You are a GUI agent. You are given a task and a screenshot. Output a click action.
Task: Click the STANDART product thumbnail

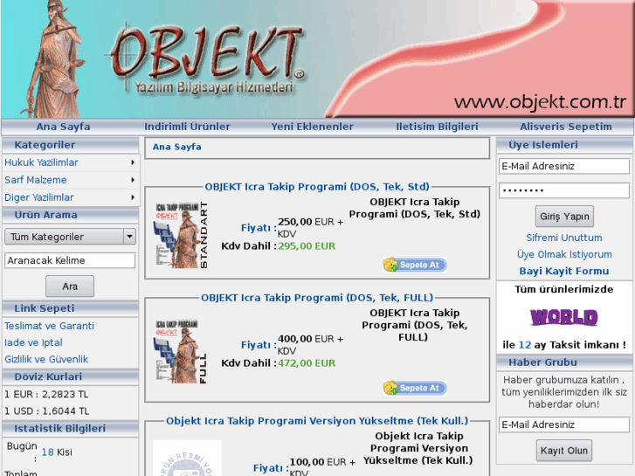click(181, 235)
